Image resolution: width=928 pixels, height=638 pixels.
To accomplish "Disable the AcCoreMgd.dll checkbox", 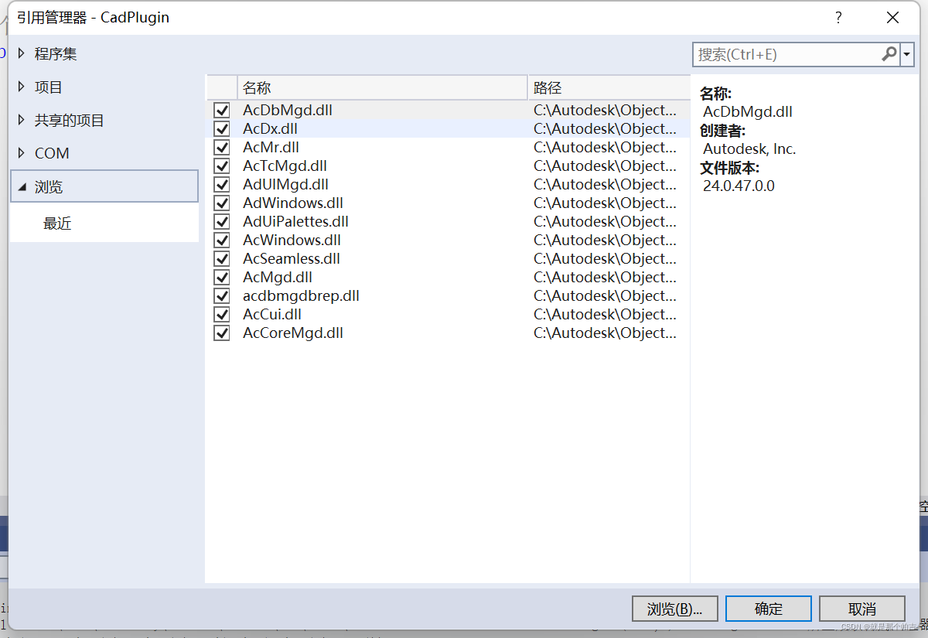I will tap(222, 333).
